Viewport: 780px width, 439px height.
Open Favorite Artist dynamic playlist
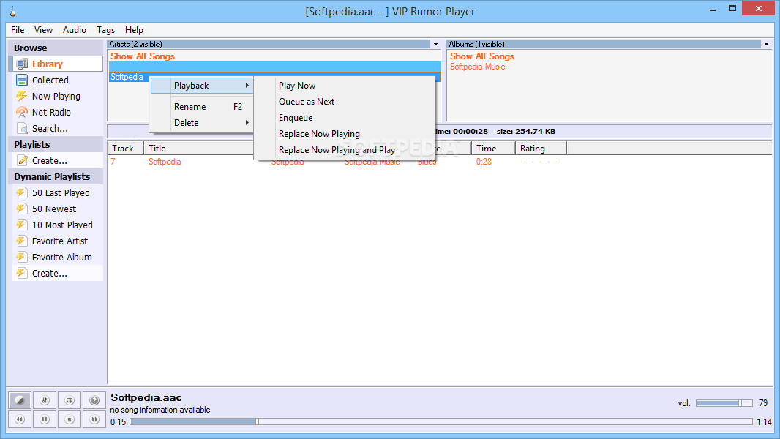point(56,241)
